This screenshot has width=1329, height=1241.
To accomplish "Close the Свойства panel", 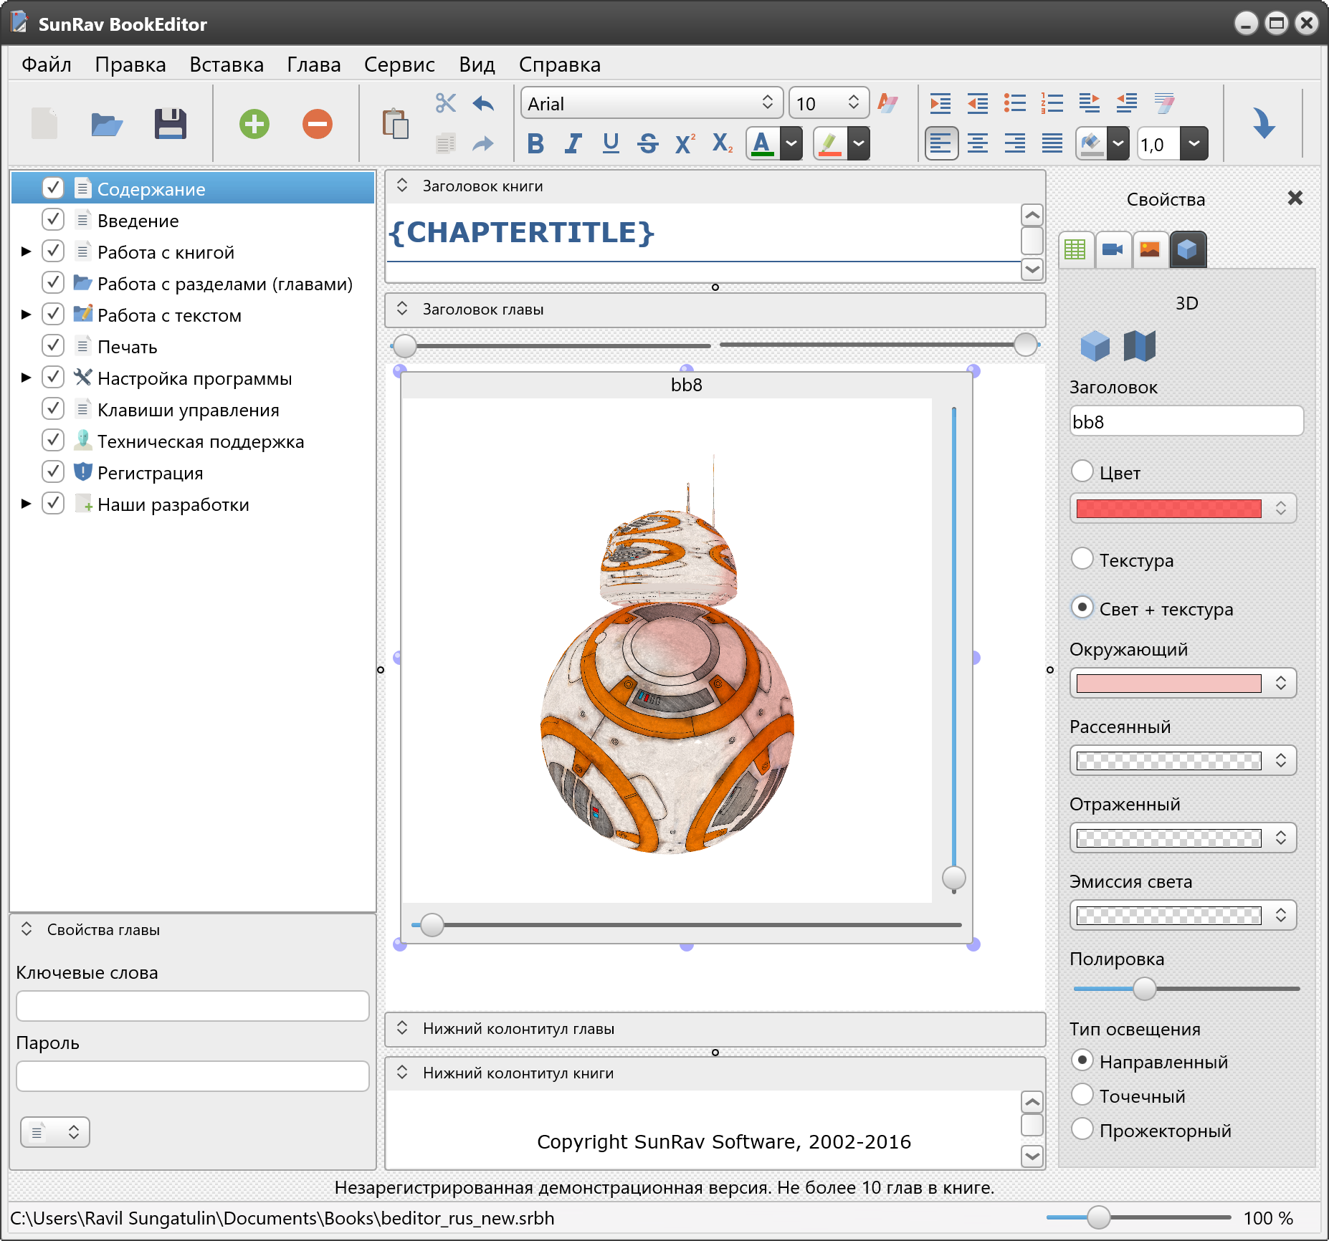I will [x=1295, y=198].
